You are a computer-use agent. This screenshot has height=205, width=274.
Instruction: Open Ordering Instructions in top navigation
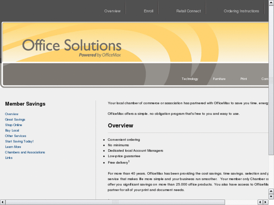(241, 11)
